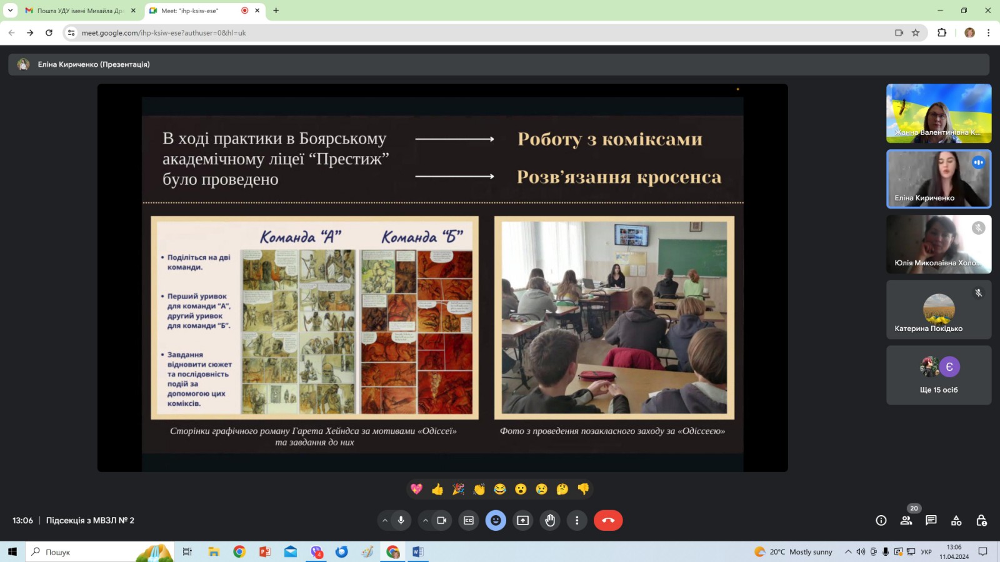This screenshot has height=562, width=1000.
Task: Open clock showing 13:06 11.04.2024
Action: click(954, 551)
